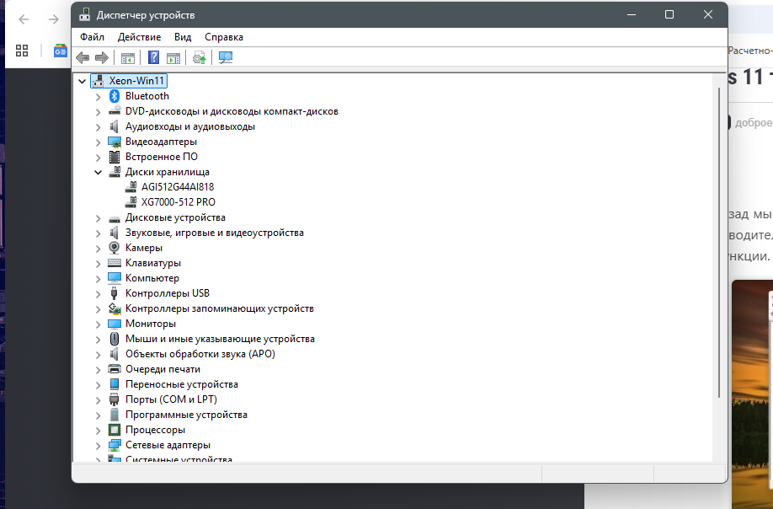Click the Порты (COM и LPT) connector icon
Image resolution: width=773 pixels, height=509 pixels.
pyautogui.click(x=115, y=399)
